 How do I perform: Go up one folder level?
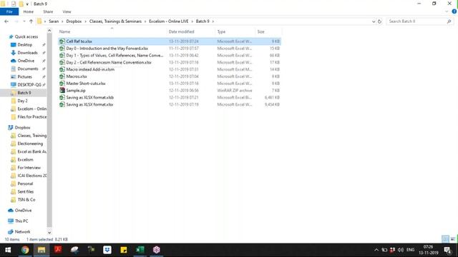31,21
